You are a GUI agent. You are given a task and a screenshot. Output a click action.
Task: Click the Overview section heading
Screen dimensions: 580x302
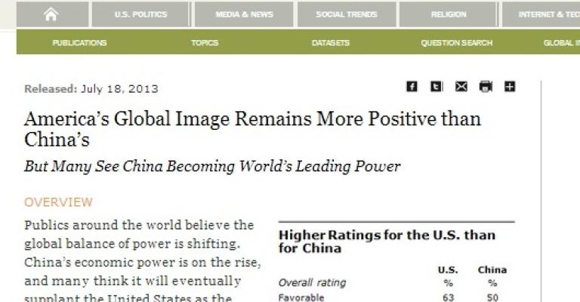[58, 202]
